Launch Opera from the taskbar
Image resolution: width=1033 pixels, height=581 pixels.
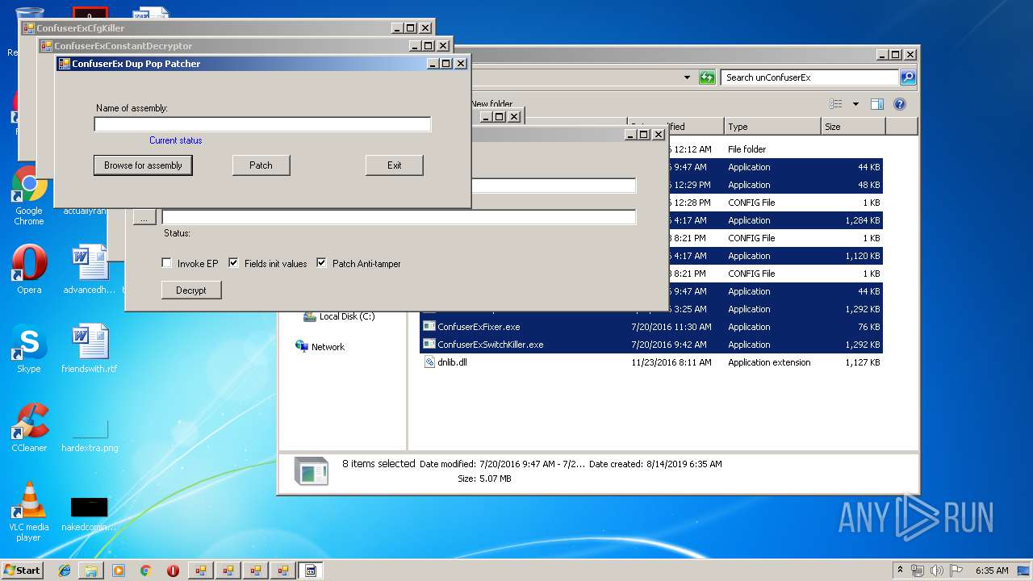pos(173,571)
